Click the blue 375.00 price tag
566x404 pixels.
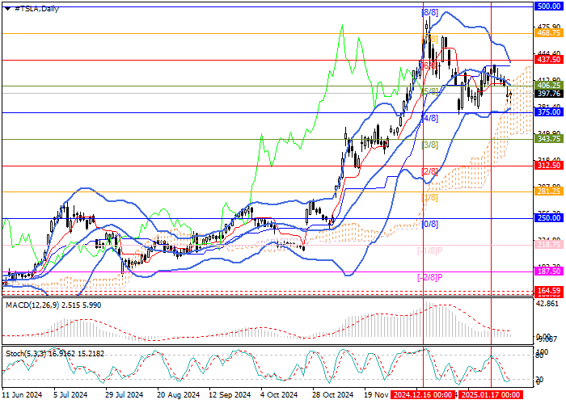pyautogui.click(x=549, y=113)
